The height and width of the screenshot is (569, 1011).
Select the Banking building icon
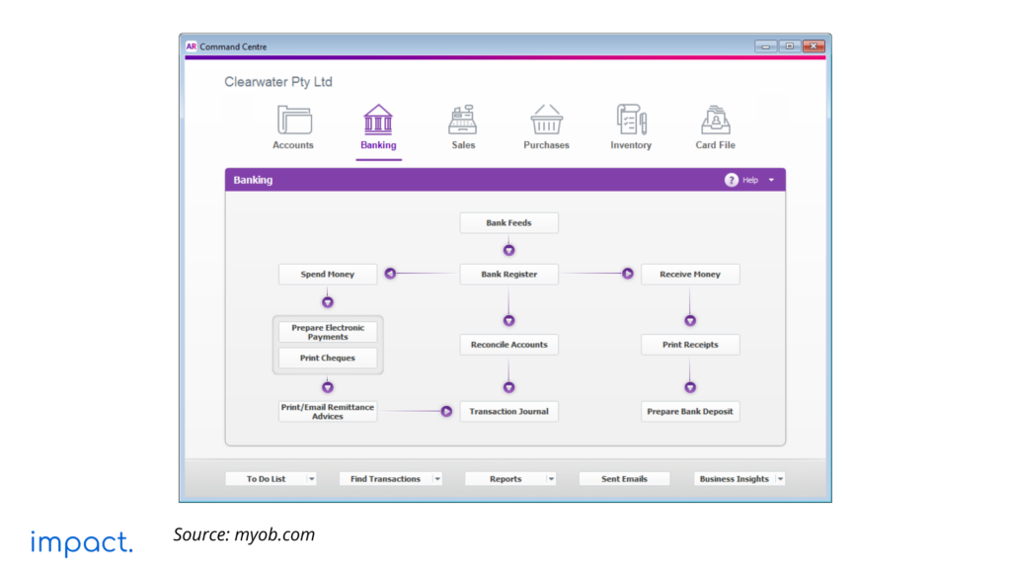tap(378, 120)
